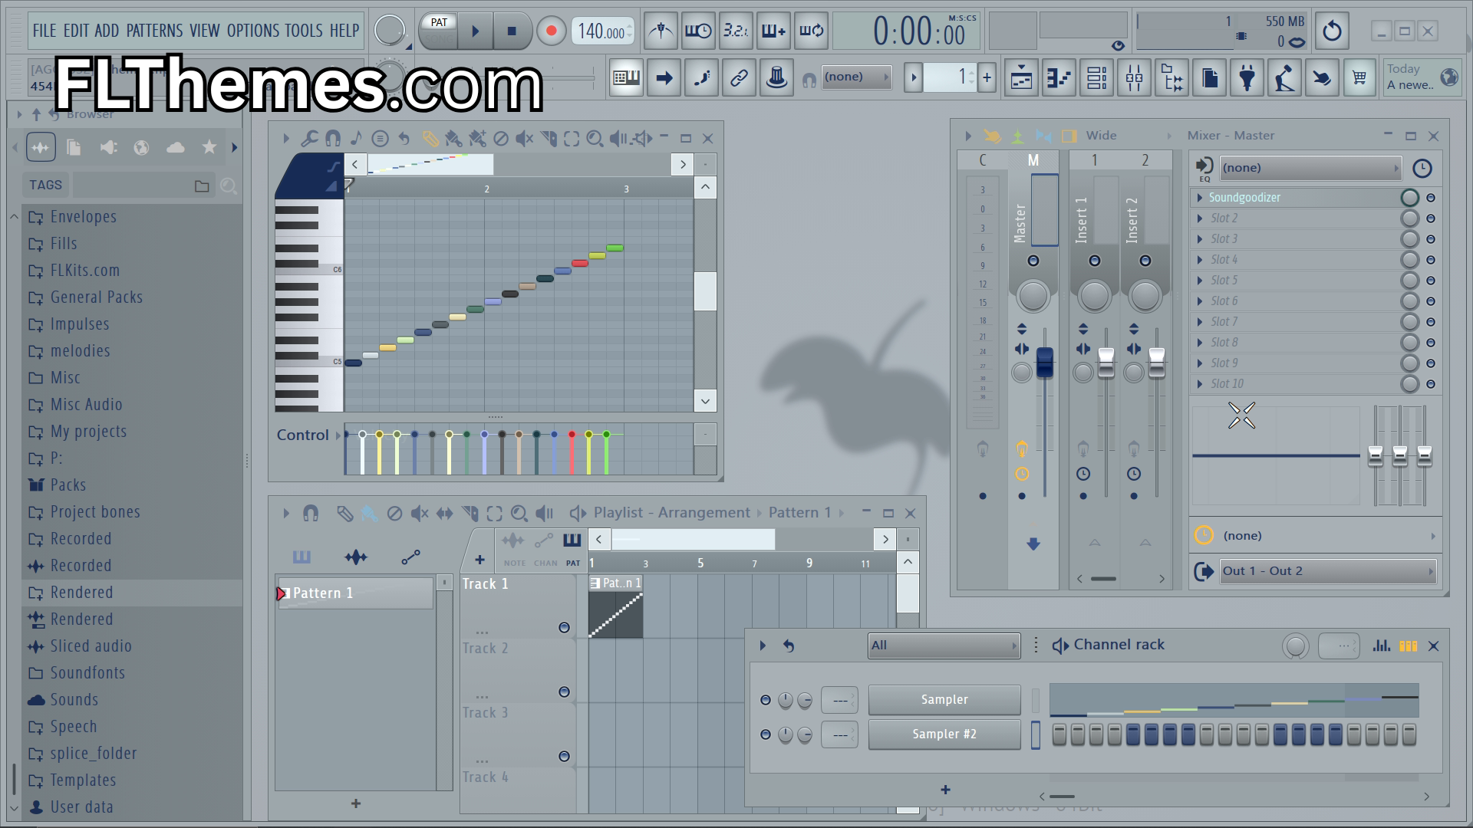Select the Playlist delete tool
The image size is (1473, 828).
pyautogui.click(x=394, y=513)
